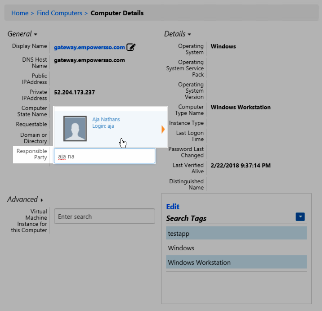
Task: Select the testapp search tag
Action: 236,233
